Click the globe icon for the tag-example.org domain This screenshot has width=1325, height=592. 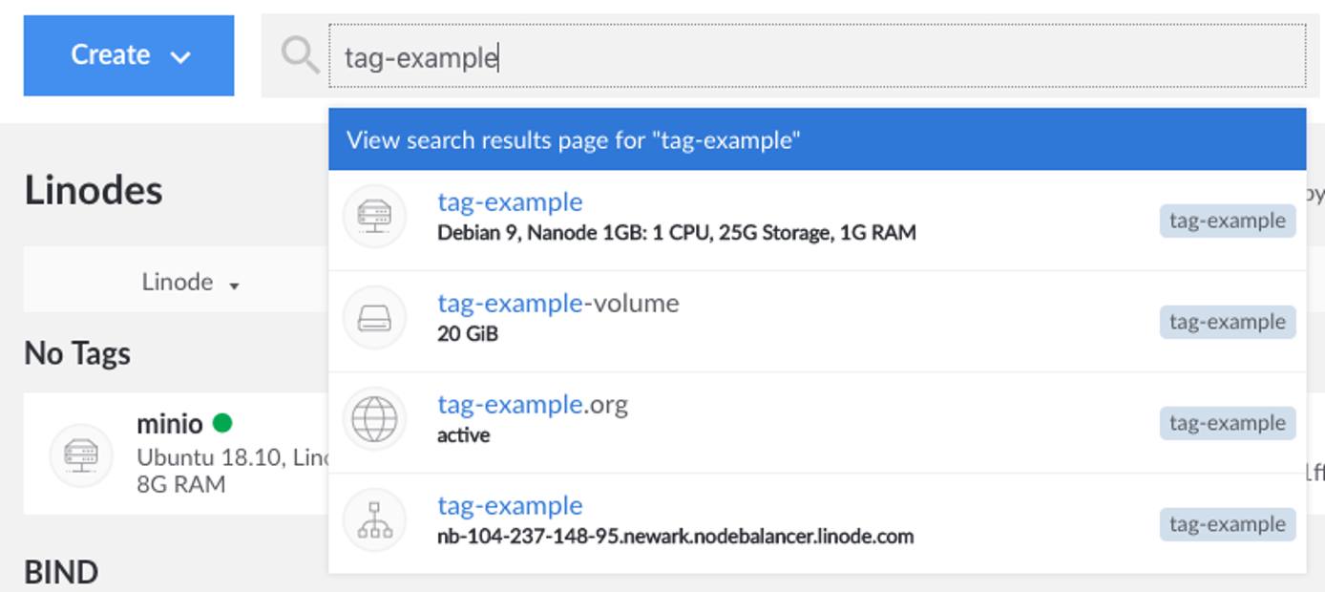click(x=374, y=418)
